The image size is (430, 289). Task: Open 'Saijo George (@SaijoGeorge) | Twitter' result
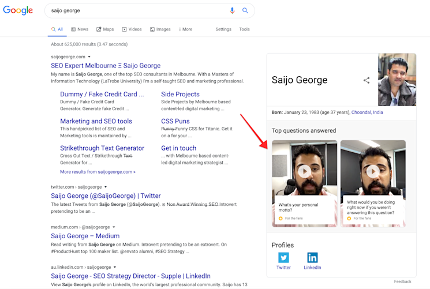tap(106, 196)
